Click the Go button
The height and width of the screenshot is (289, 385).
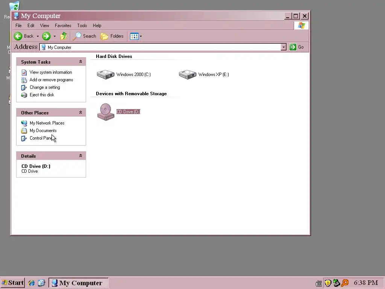297,47
